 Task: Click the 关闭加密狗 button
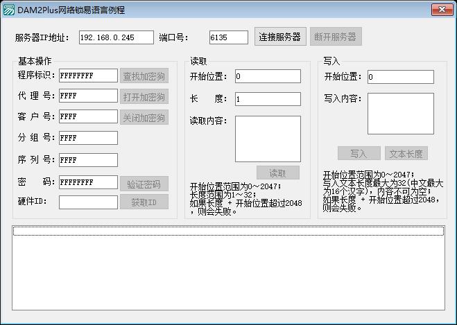(x=144, y=117)
